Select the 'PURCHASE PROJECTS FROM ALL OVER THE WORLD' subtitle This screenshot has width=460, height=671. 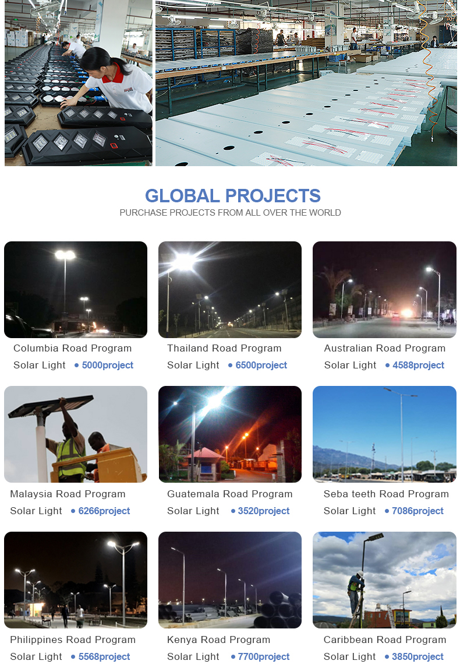coord(230,213)
